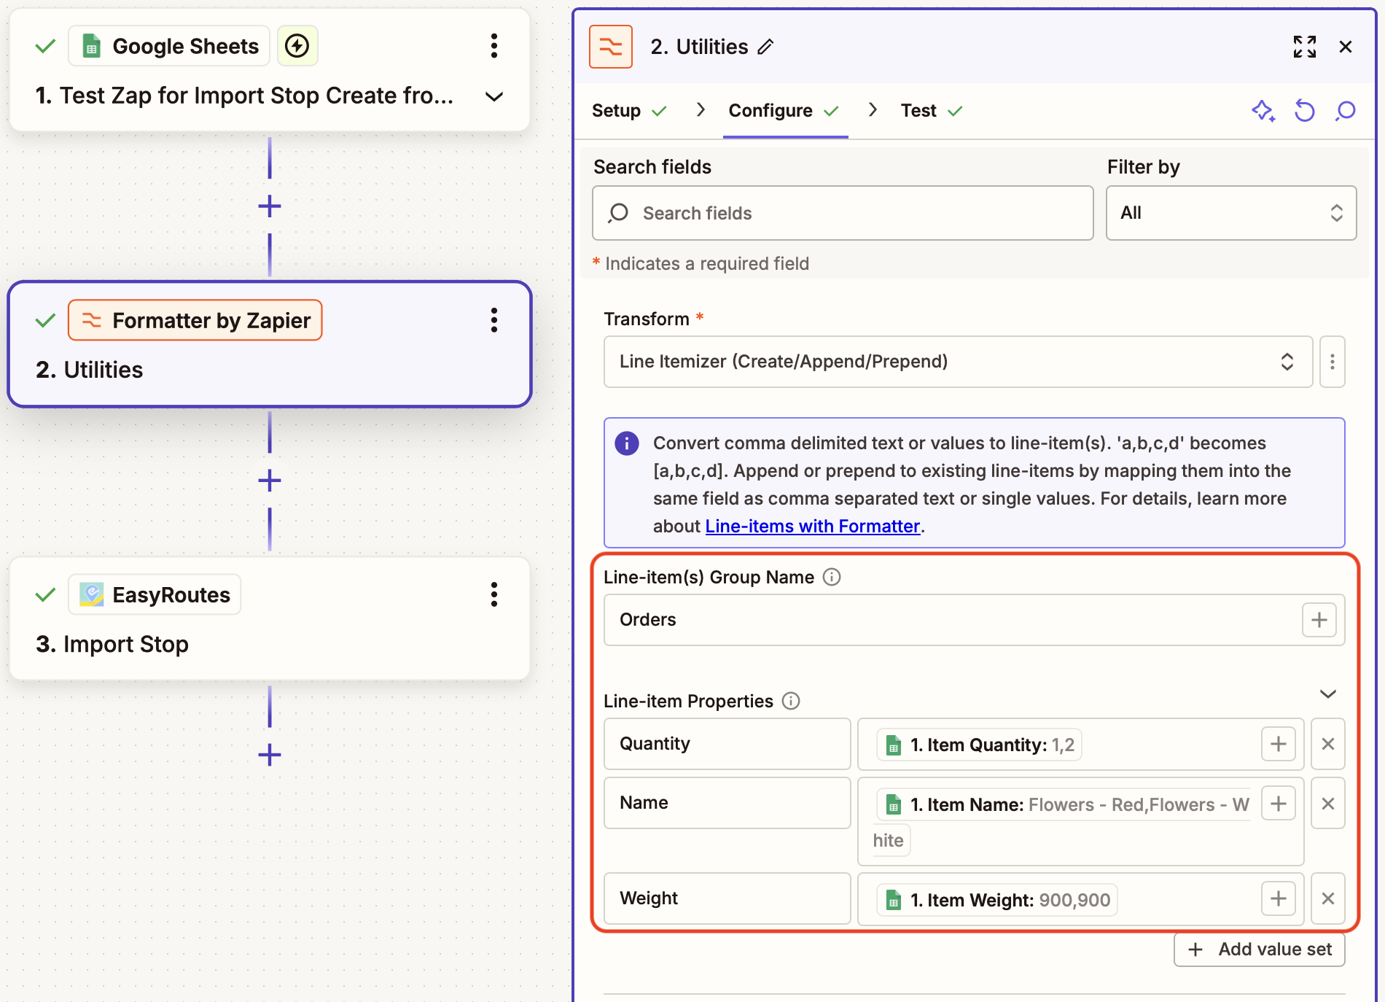The width and height of the screenshot is (1385, 1002).
Task: Show info for Line-item Properties
Action: click(x=791, y=701)
